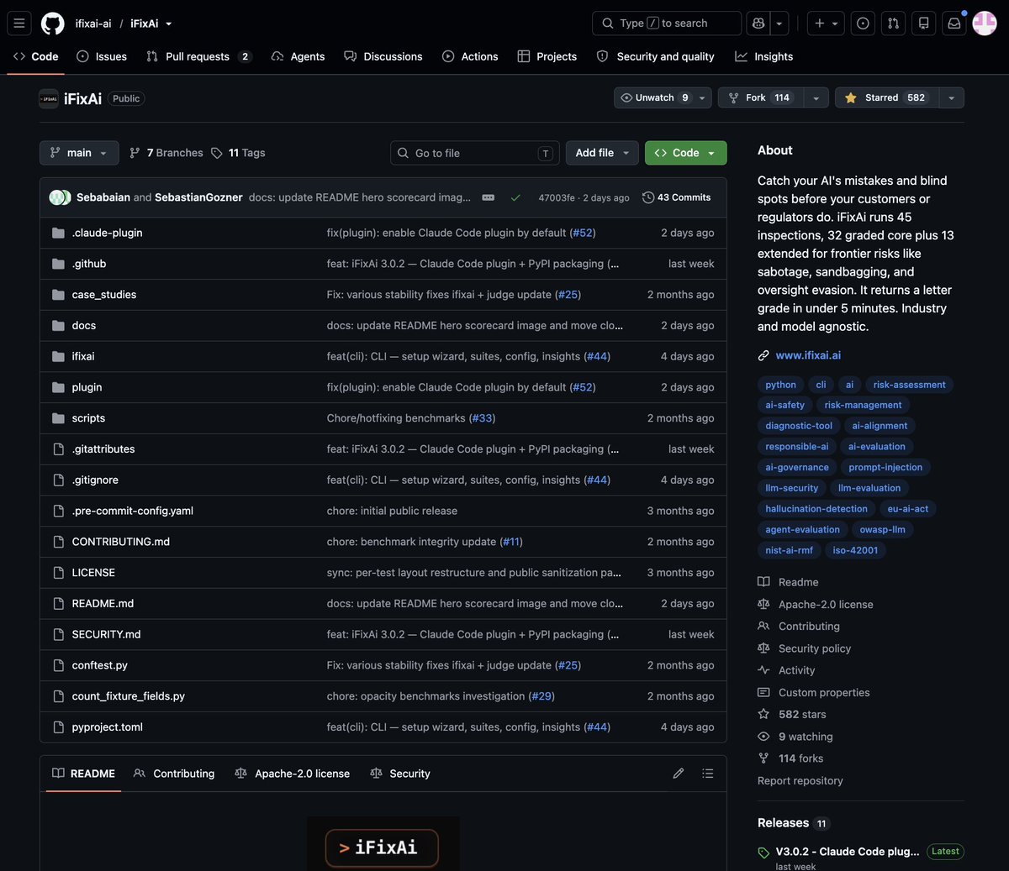Click the risk-assessment topic tag
The image size is (1009, 871).
click(x=909, y=385)
